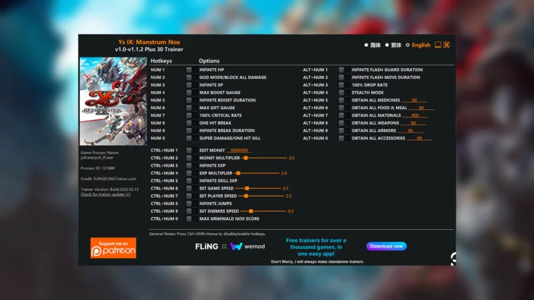Adjust the Money Multiplier slider

point(264,158)
